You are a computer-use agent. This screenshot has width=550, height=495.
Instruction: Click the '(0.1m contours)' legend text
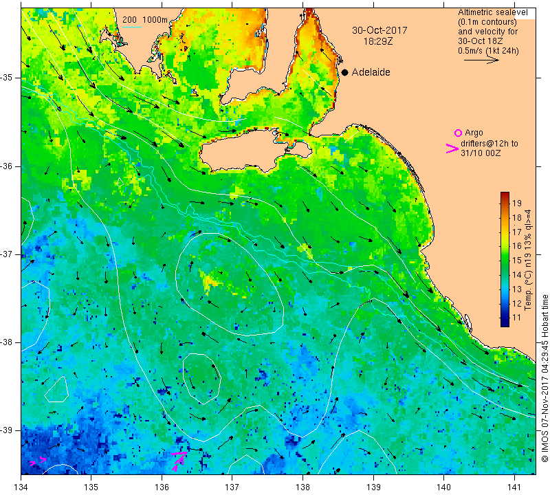coord(487,22)
